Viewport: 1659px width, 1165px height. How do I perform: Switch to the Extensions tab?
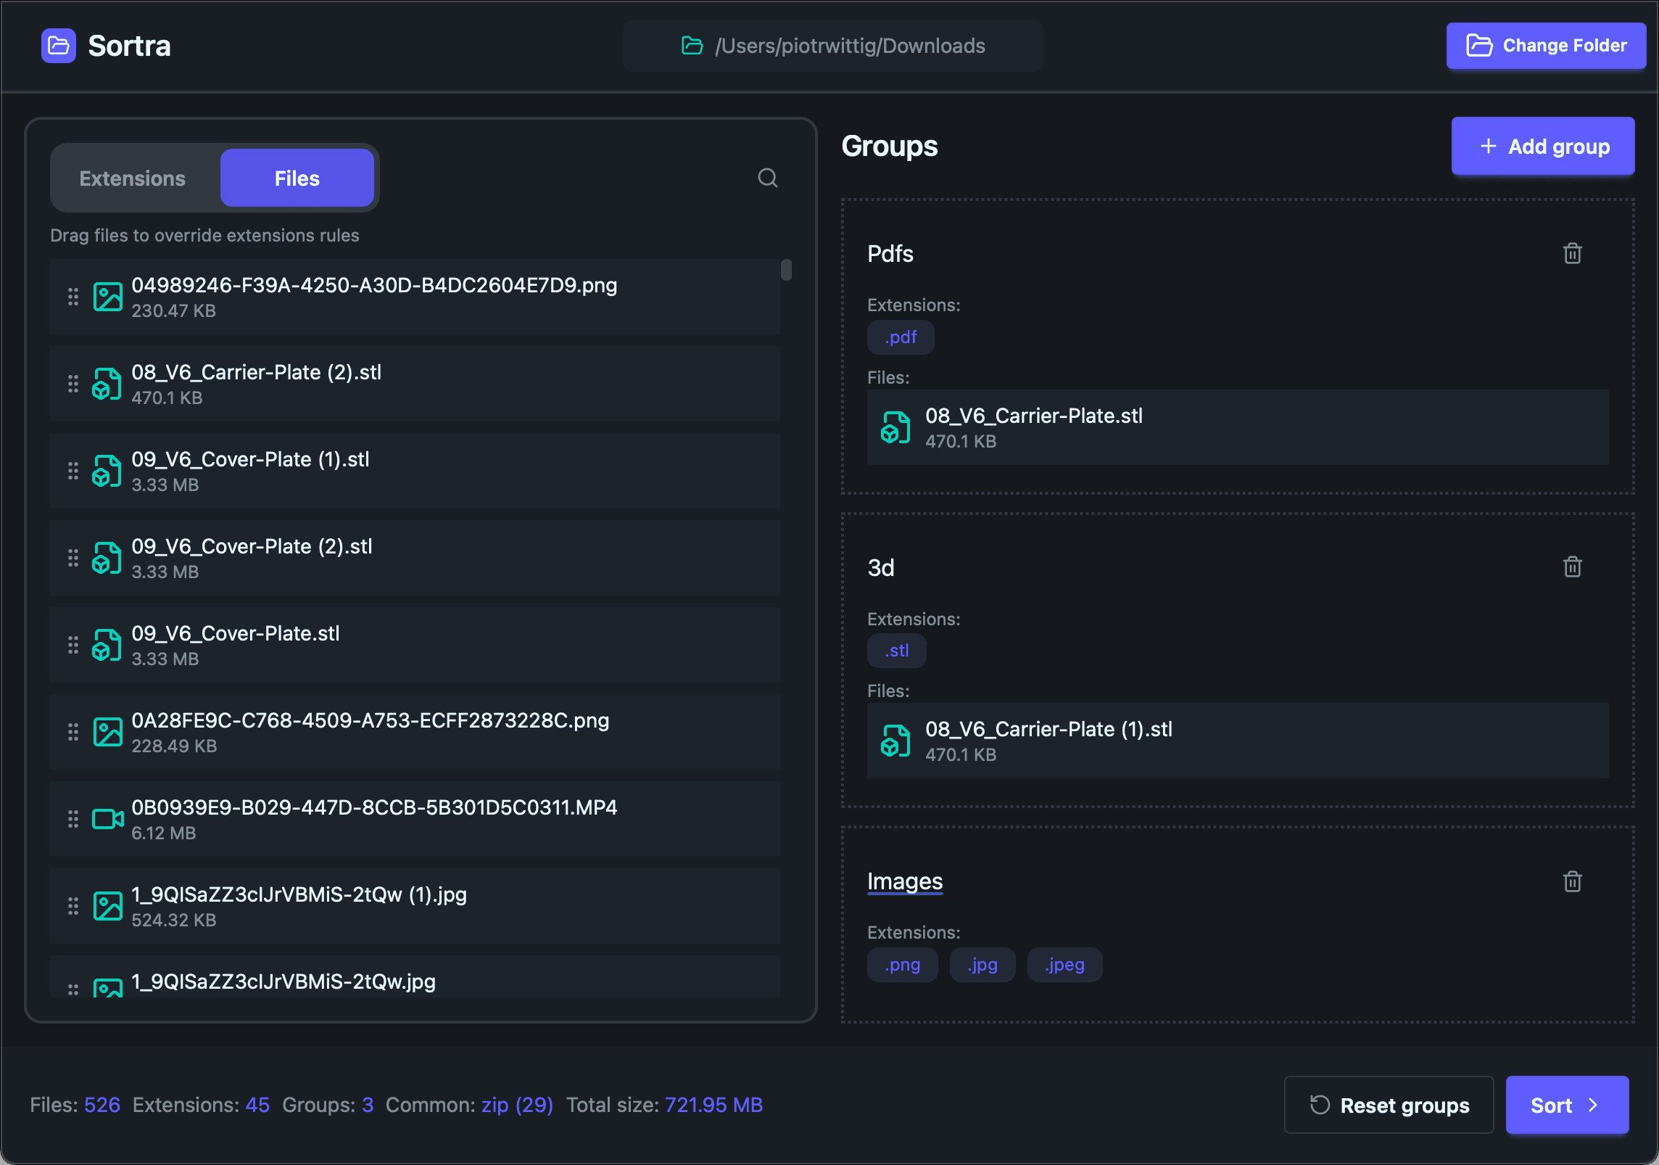pos(133,178)
